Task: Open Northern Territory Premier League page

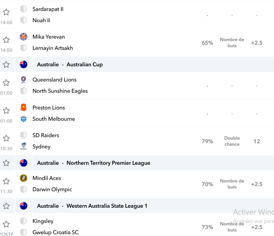Action: pyautogui.click(x=108, y=163)
